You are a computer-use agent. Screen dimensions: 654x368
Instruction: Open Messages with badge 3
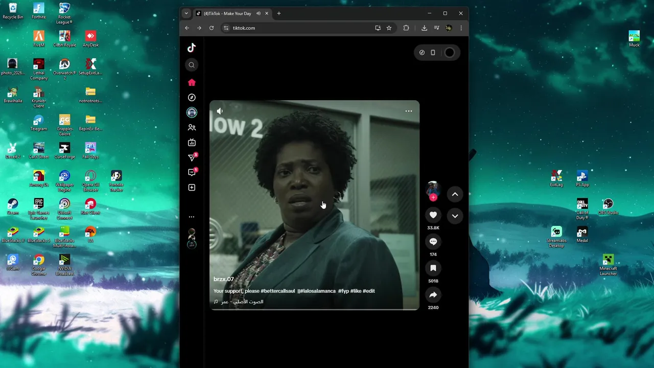[192, 157]
